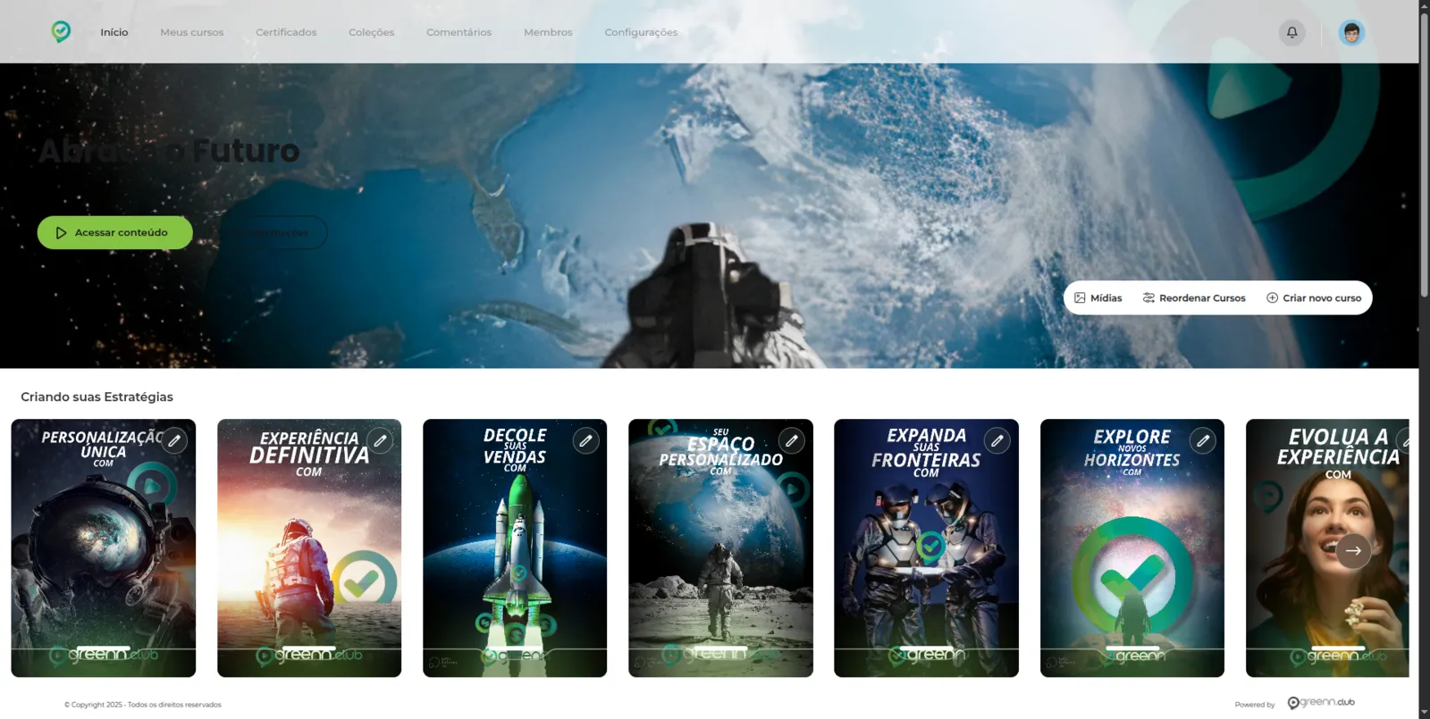Open the Certificados menu item
The image size is (1430, 719).
coord(286,32)
